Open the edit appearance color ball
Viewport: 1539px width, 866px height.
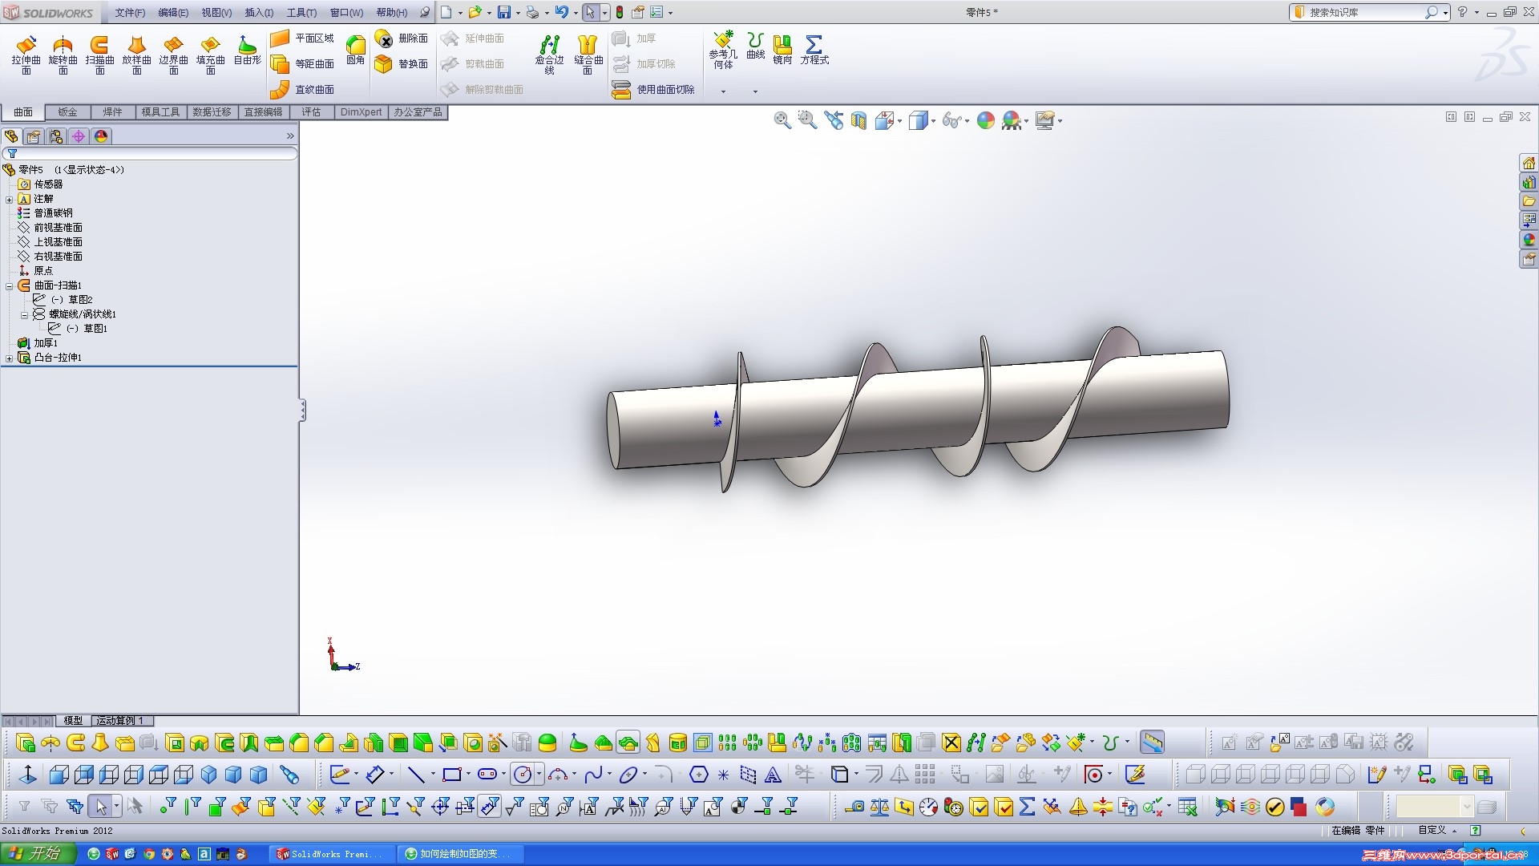tap(986, 120)
